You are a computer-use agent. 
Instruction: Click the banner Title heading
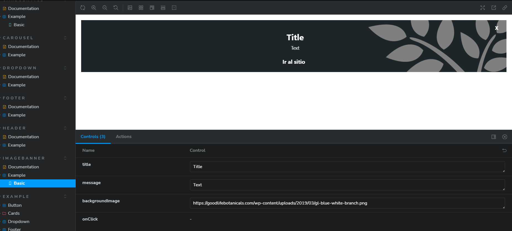coord(295,37)
